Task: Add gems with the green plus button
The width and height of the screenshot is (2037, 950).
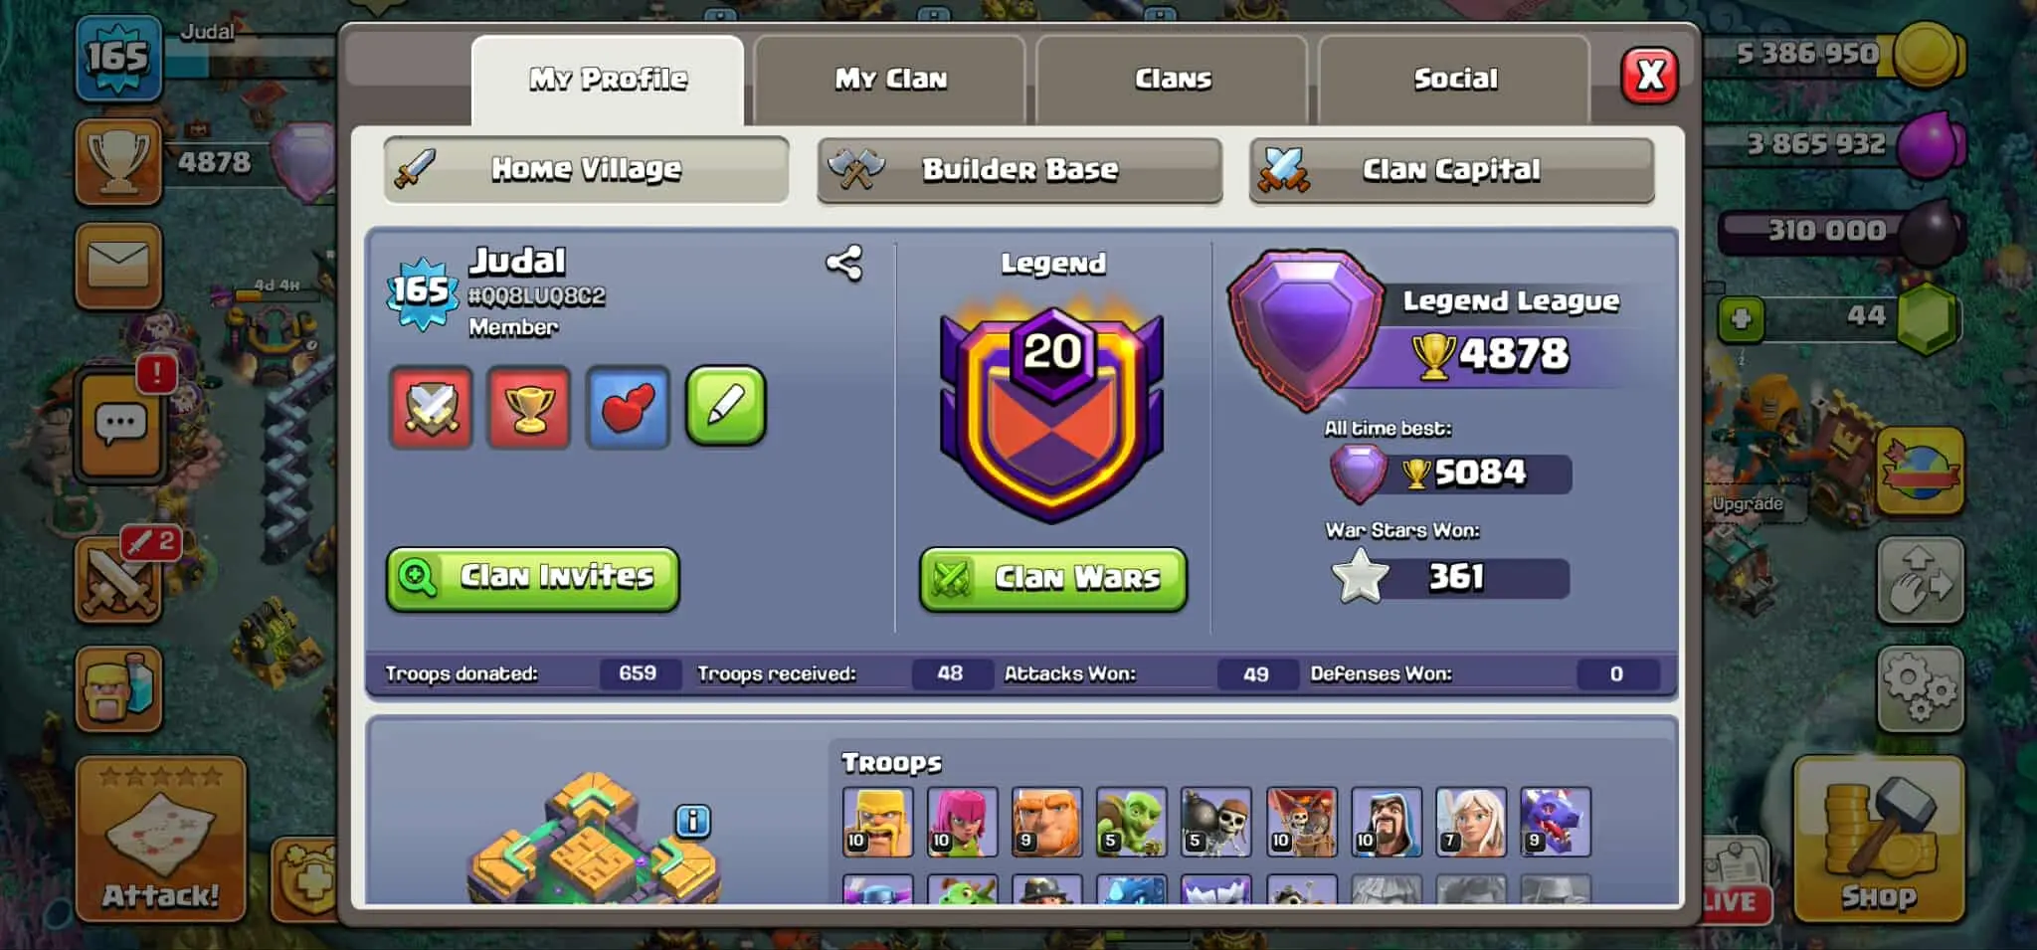Action: (1741, 319)
